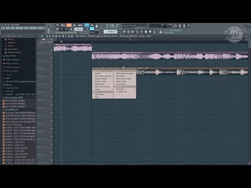Screen dimensions: 251x188
Task: Open Backup folder in browser
Action: [x=9, y=85]
